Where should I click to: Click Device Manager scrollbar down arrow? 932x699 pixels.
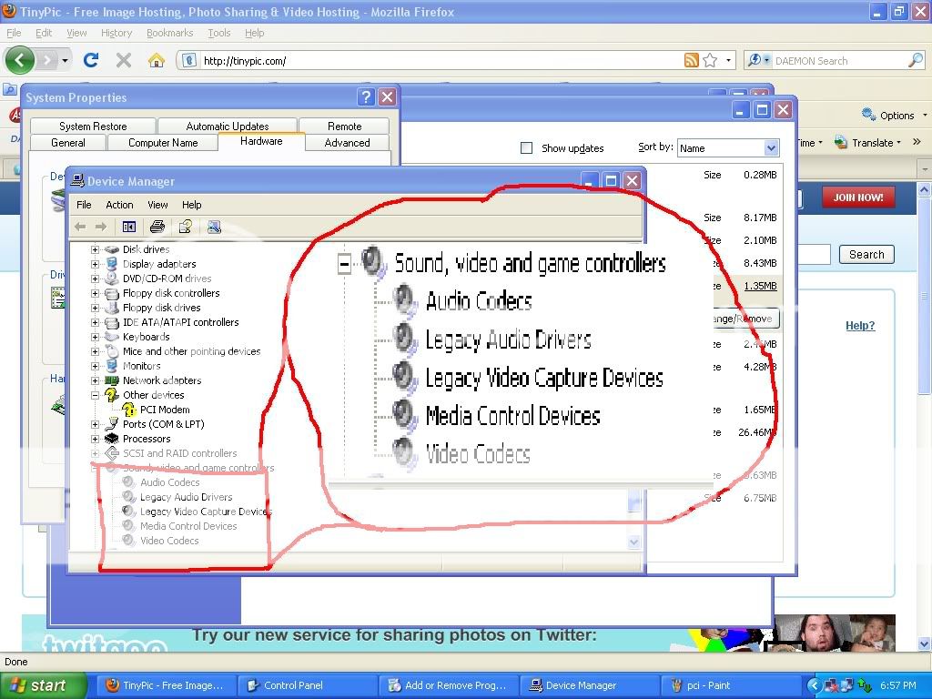(x=634, y=542)
